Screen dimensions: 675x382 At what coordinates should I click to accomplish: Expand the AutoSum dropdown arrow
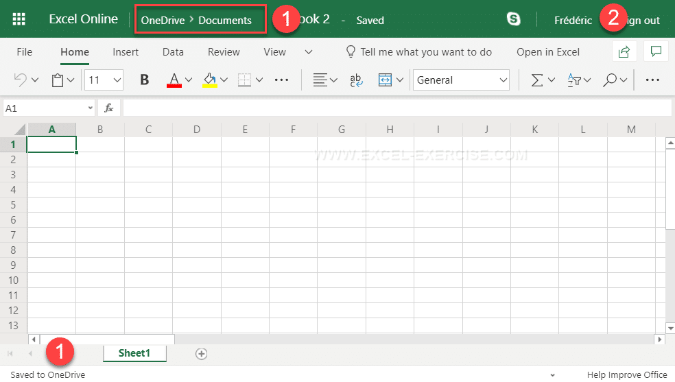click(552, 80)
